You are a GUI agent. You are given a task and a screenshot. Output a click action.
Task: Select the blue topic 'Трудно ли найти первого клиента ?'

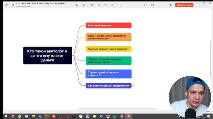click(x=108, y=74)
